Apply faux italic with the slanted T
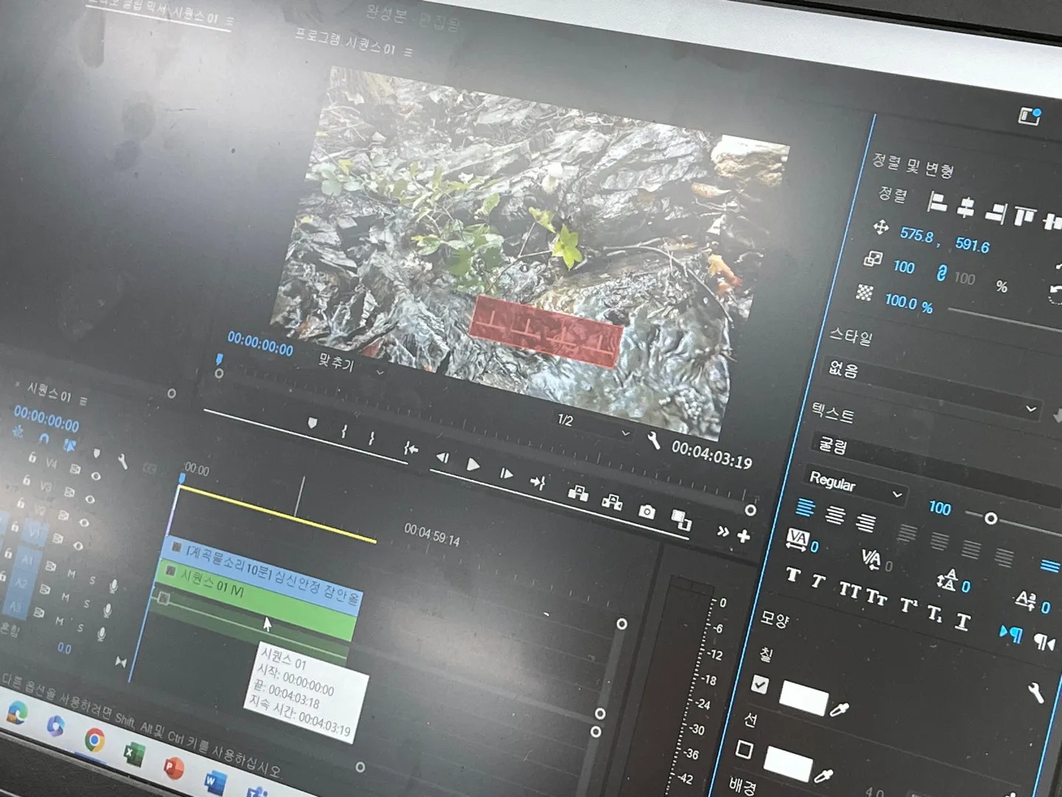1062x797 pixels. coord(818,581)
